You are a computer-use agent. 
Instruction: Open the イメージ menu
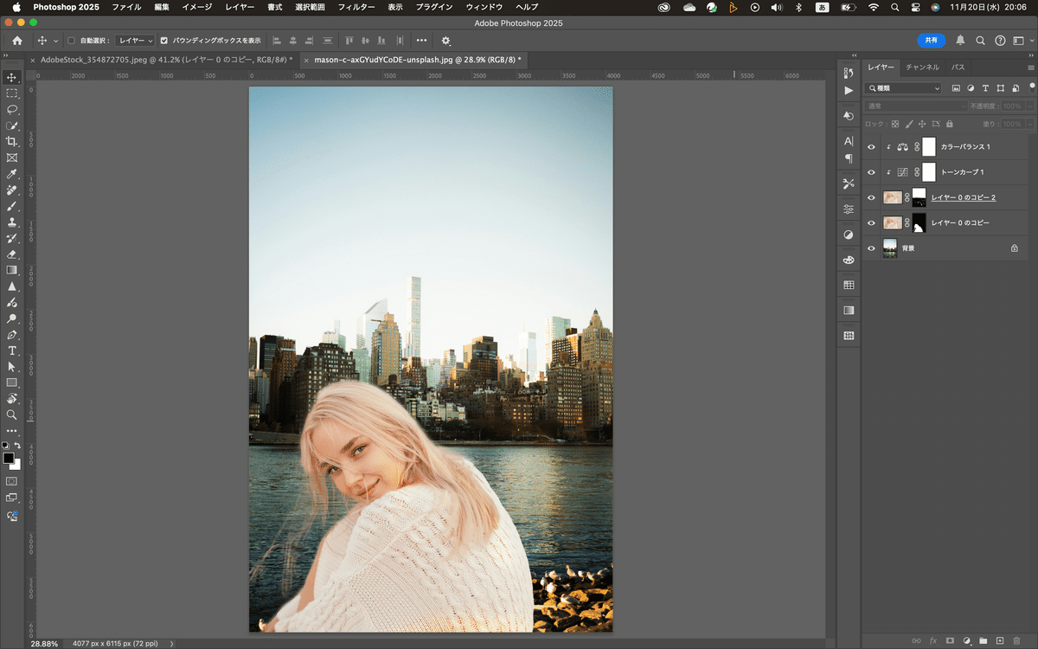coord(196,7)
